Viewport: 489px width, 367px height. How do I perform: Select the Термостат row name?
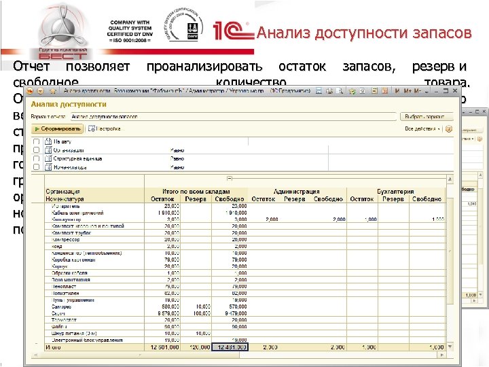[64, 320]
